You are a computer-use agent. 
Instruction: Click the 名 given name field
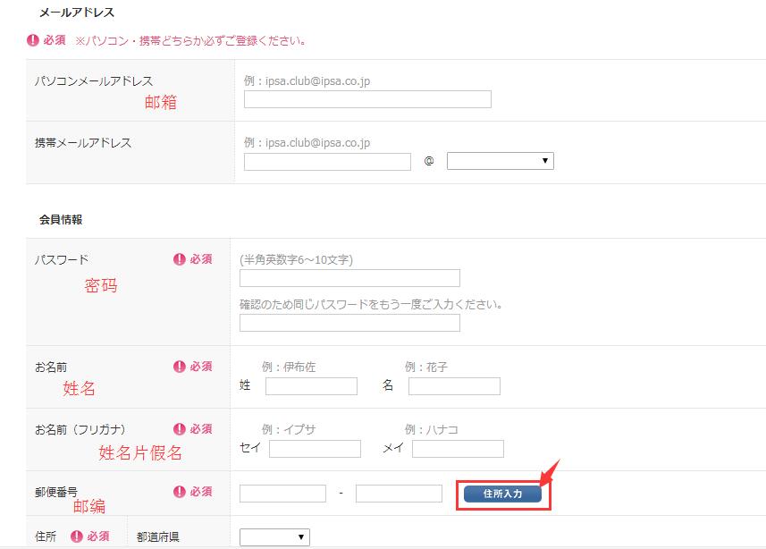454,386
